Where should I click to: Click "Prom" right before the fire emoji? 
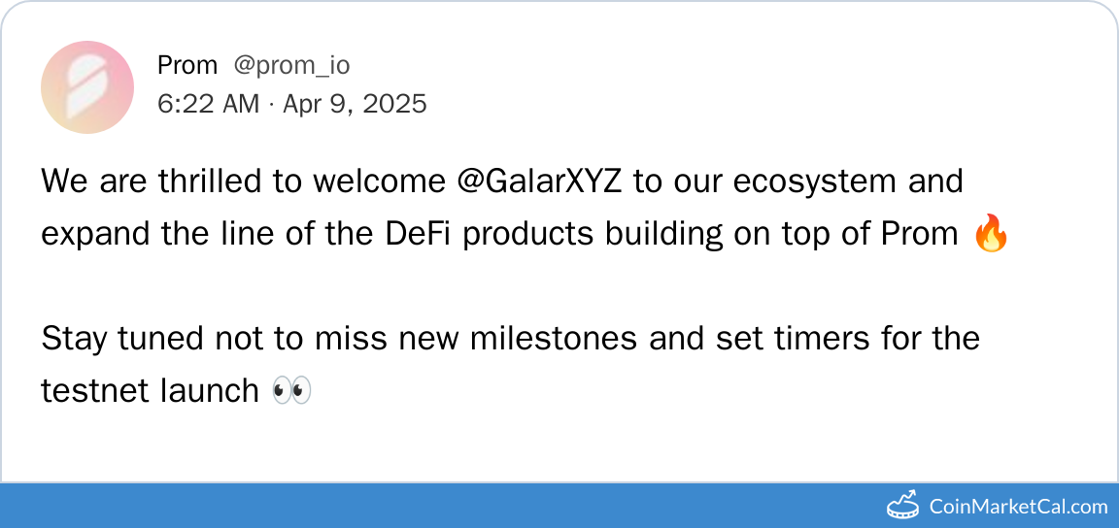919,234
